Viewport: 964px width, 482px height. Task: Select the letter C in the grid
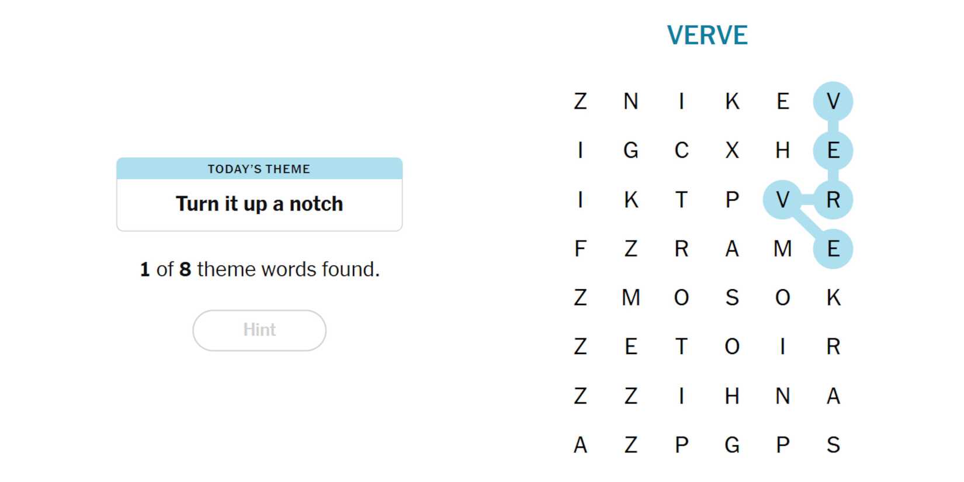coord(681,151)
